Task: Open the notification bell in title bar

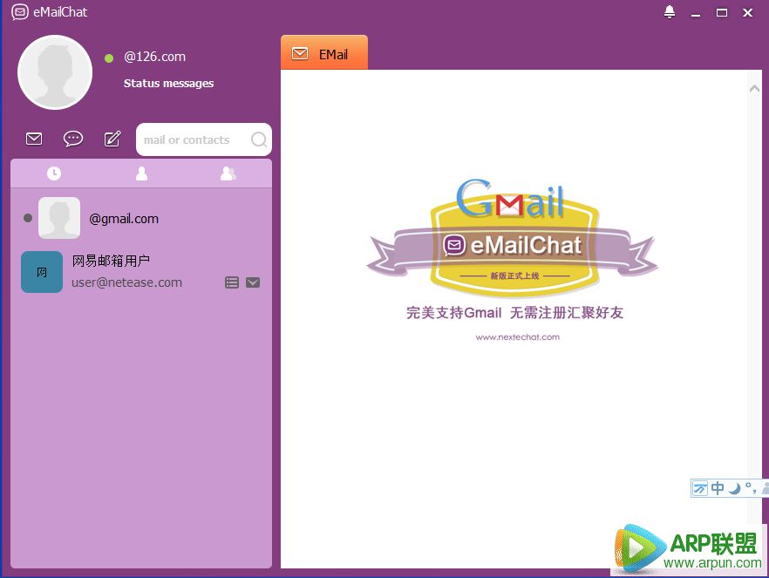Action: click(x=669, y=11)
